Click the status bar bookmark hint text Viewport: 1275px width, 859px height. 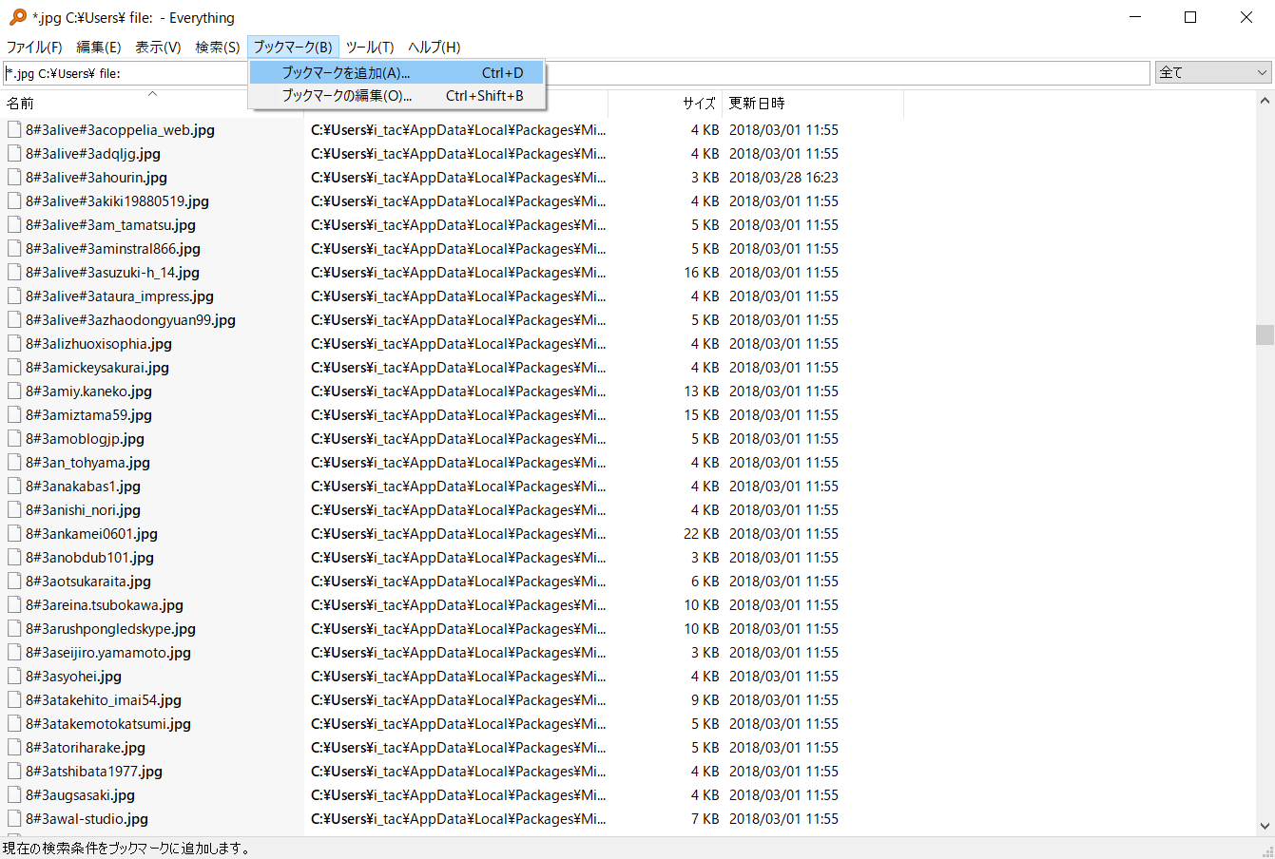click(127, 849)
